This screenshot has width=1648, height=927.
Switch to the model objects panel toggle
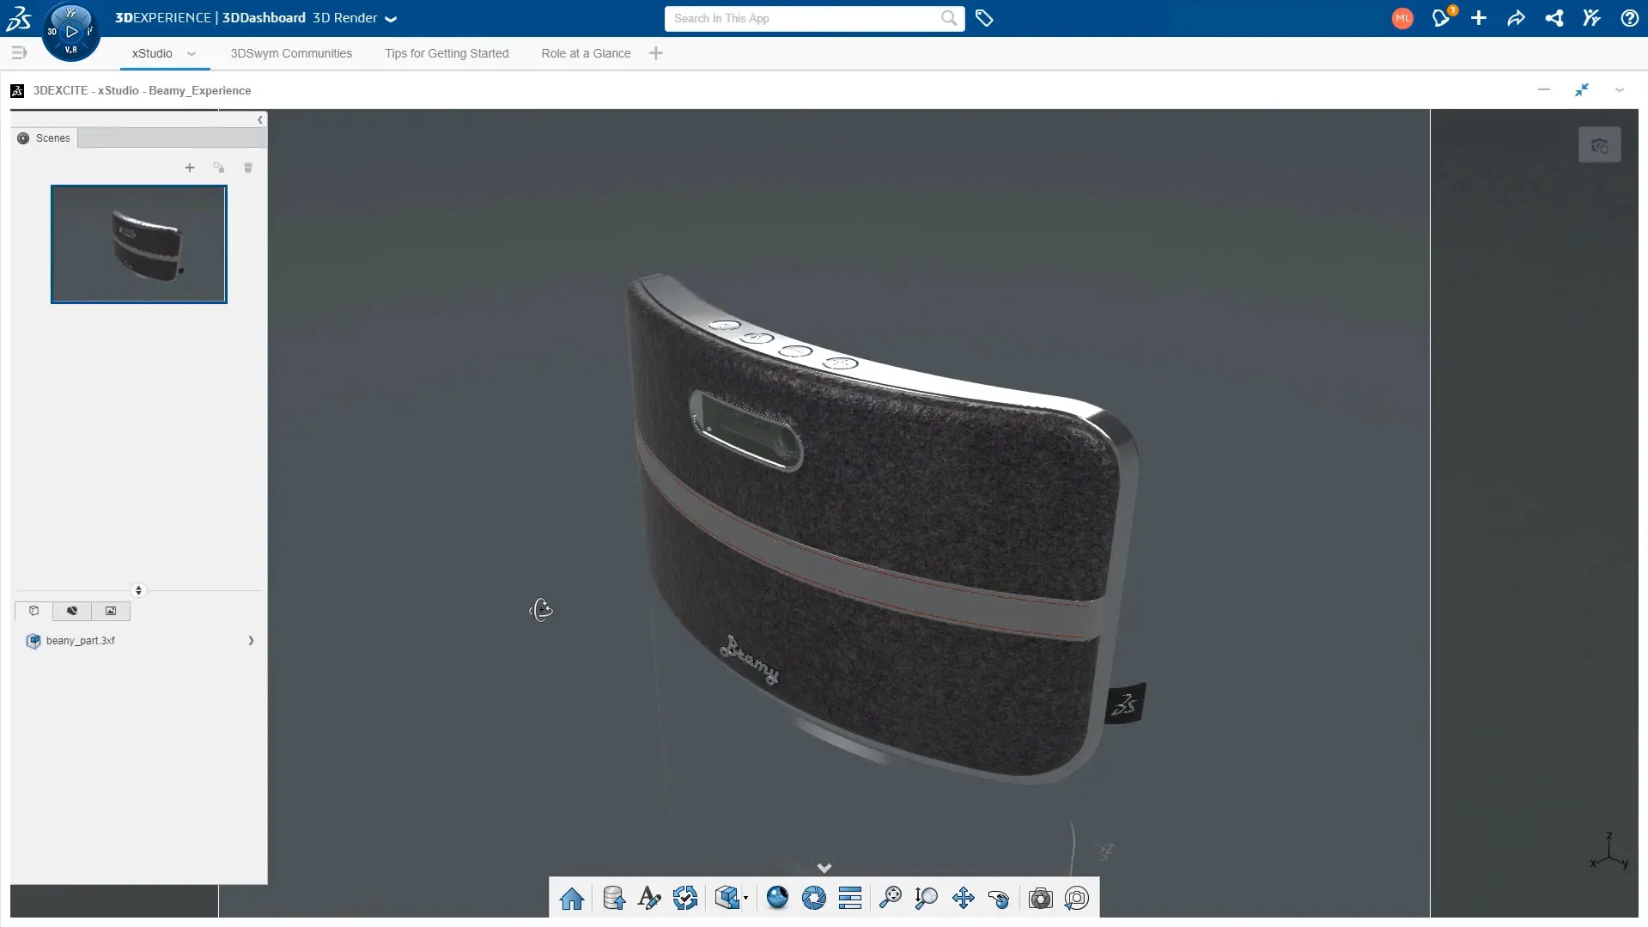33,611
